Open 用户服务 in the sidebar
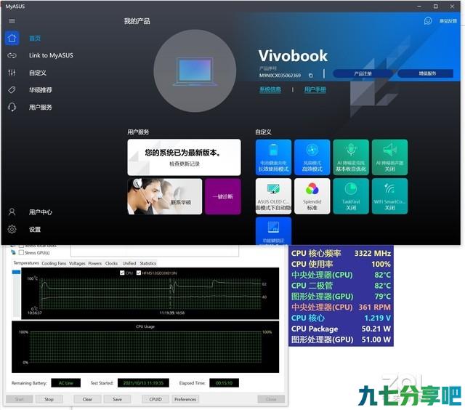Viewport: 465px width, 410px height. (41, 107)
